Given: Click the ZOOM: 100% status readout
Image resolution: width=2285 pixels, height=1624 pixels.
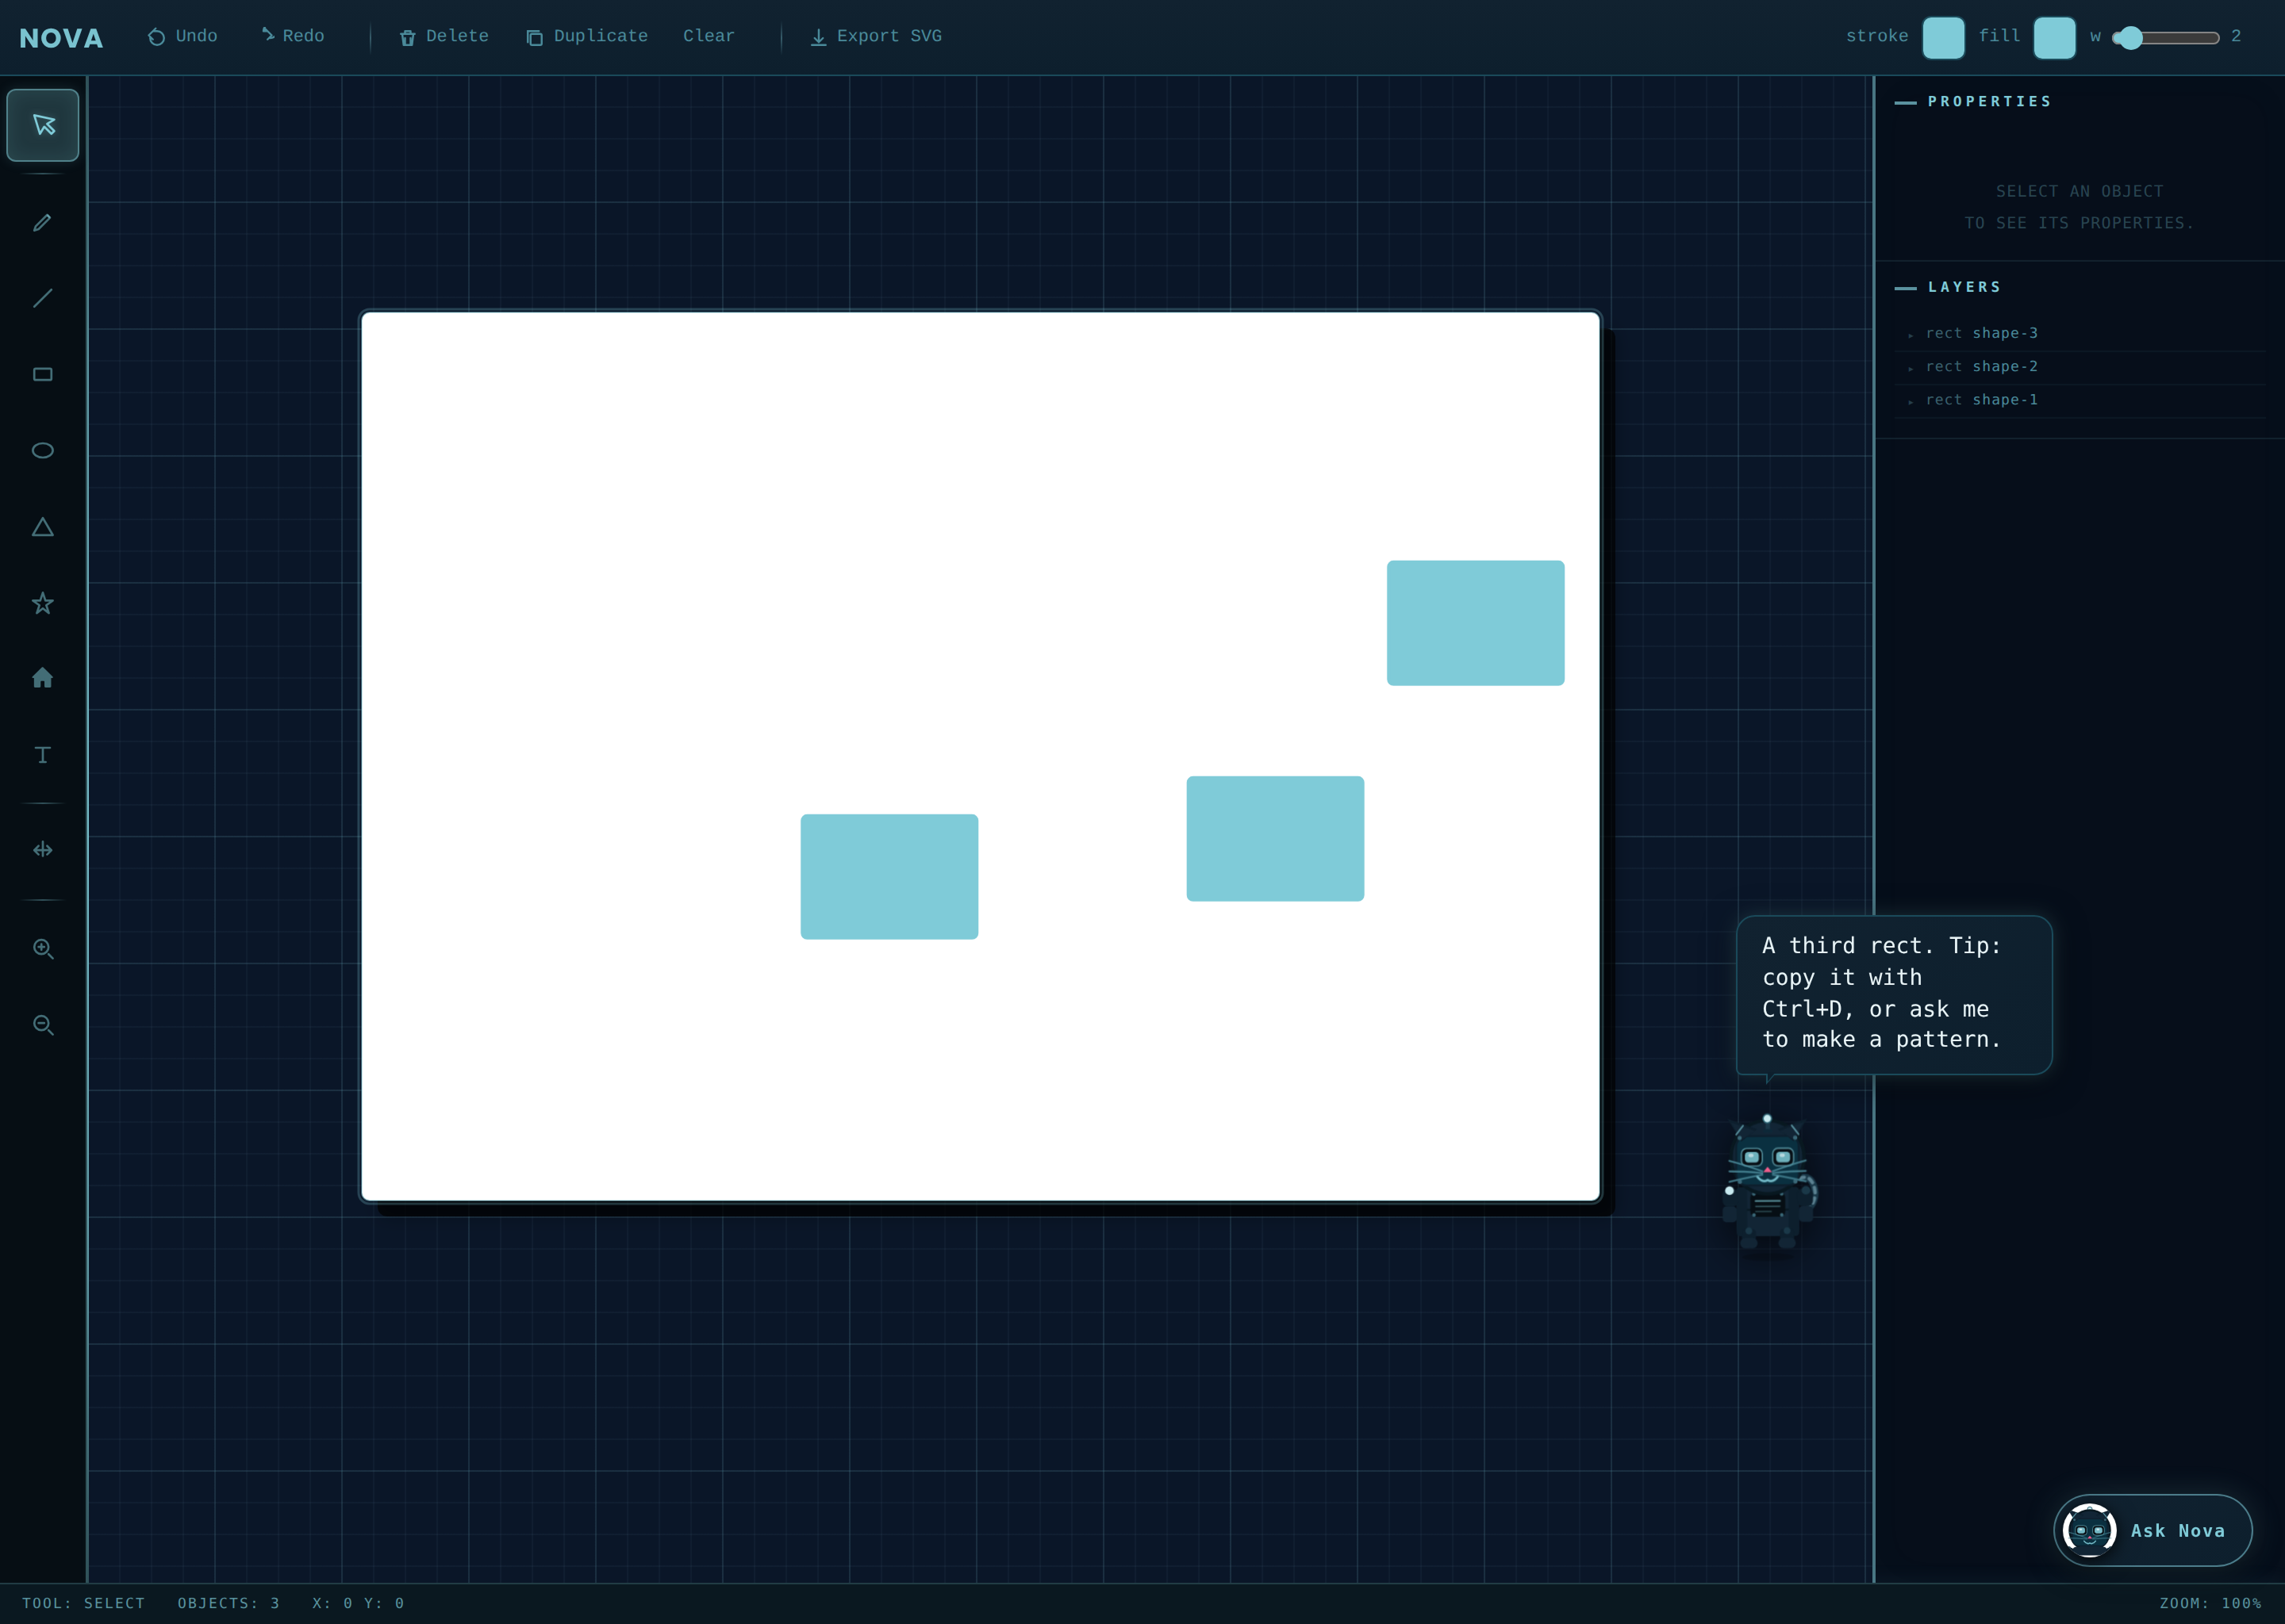Looking at the screenshot, I should 2210,1603.
